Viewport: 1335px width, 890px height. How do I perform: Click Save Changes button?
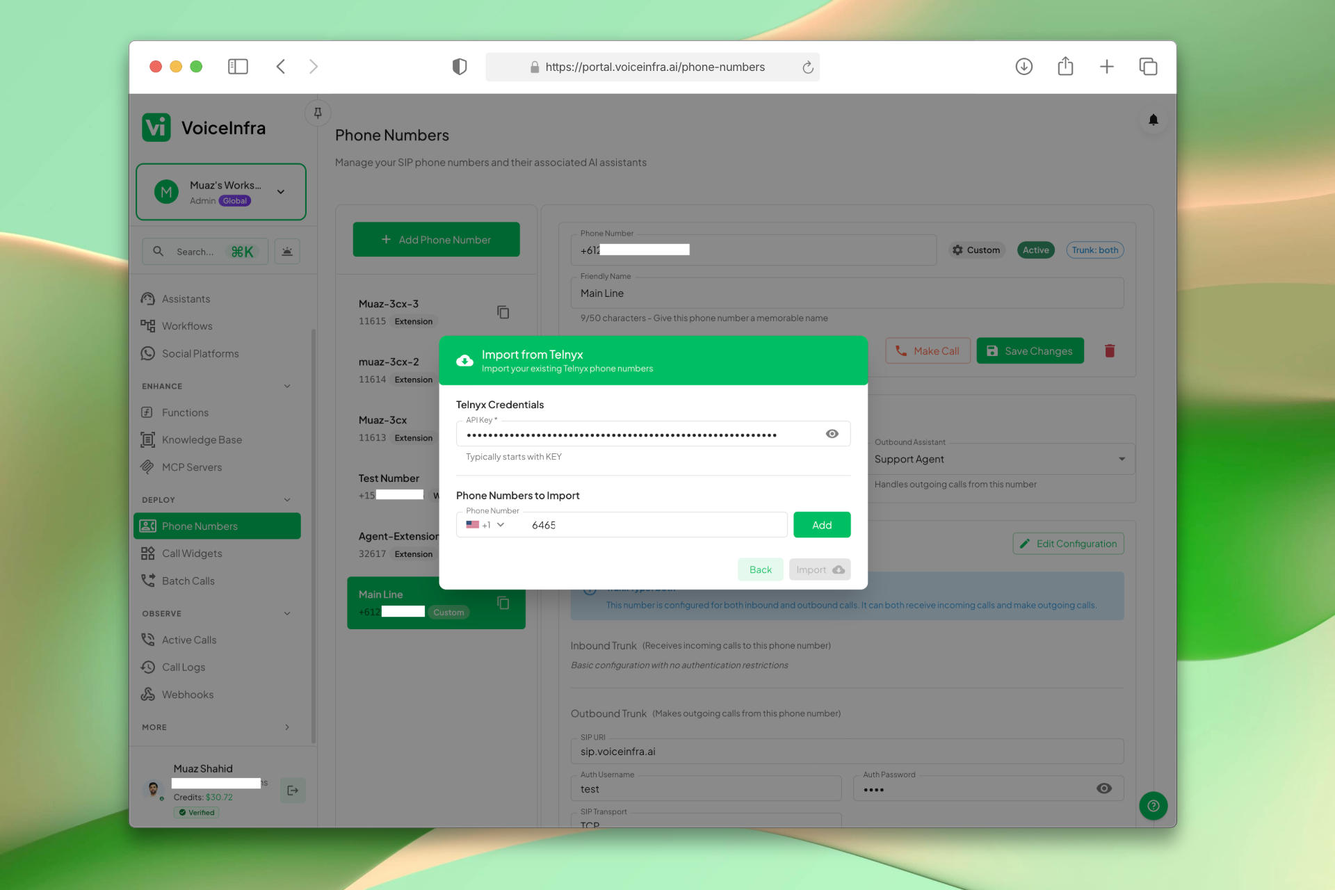(x=1030, y=351)
